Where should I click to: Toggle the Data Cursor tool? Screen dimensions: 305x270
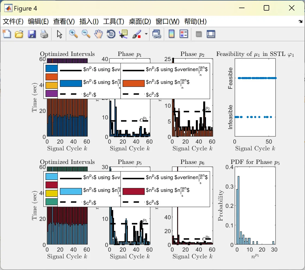click(x=123, y=34)
